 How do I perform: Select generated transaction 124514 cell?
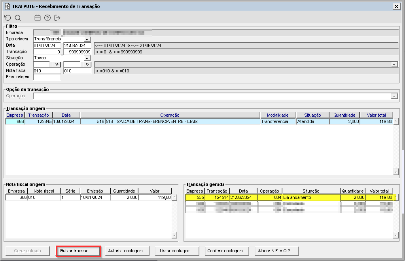217,197
